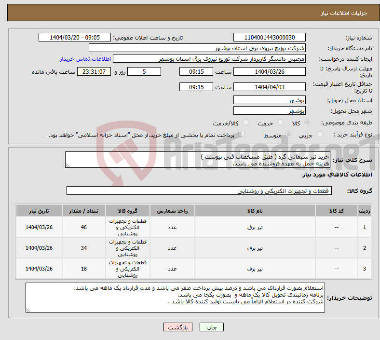380x340 pixels.
Task: Click the تعداد / مقدار column header
Action: 83,211
